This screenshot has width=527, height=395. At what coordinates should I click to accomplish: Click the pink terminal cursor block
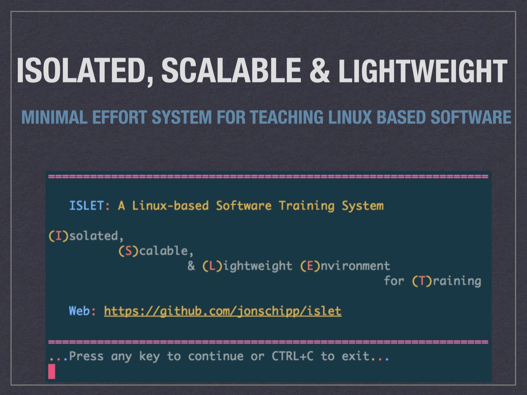(52, 371)
